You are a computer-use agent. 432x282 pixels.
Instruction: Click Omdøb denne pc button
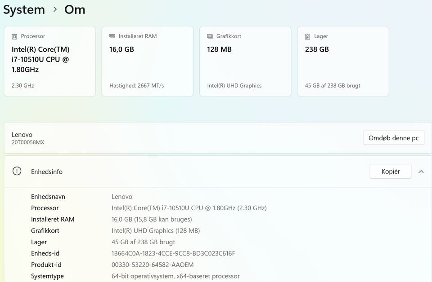click(393, 138)
